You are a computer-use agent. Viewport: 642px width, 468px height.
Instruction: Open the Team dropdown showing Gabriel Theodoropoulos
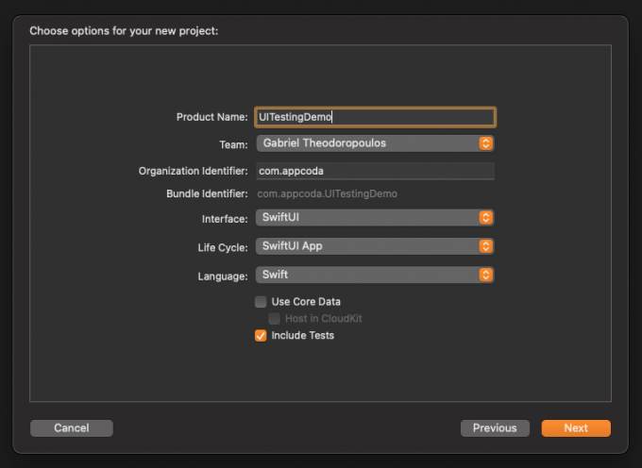pyautogui.click(x=368, y=143)
